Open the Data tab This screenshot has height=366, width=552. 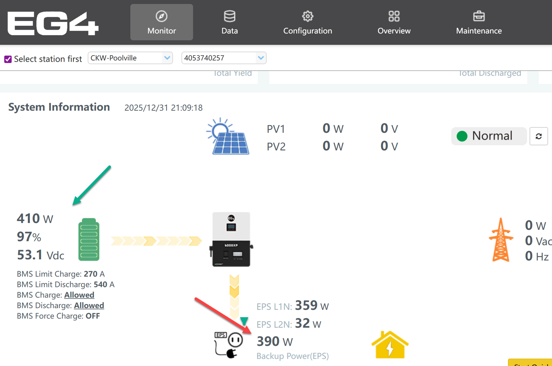[229, 22]
